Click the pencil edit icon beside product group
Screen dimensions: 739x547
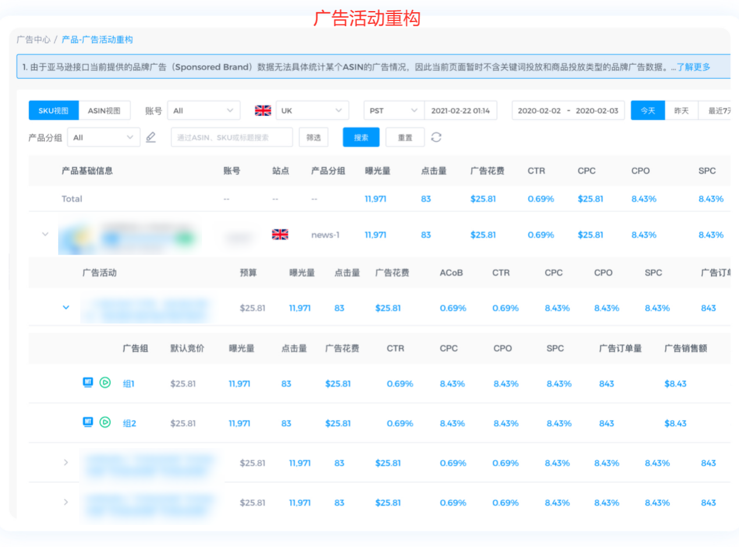[x=151, y=137]
